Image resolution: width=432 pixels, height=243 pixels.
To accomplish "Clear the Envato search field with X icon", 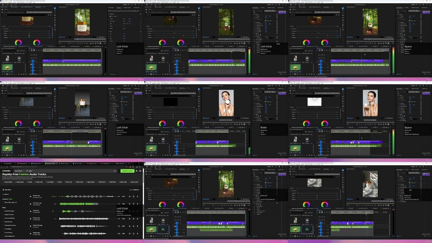I will [x=115, y=171].
